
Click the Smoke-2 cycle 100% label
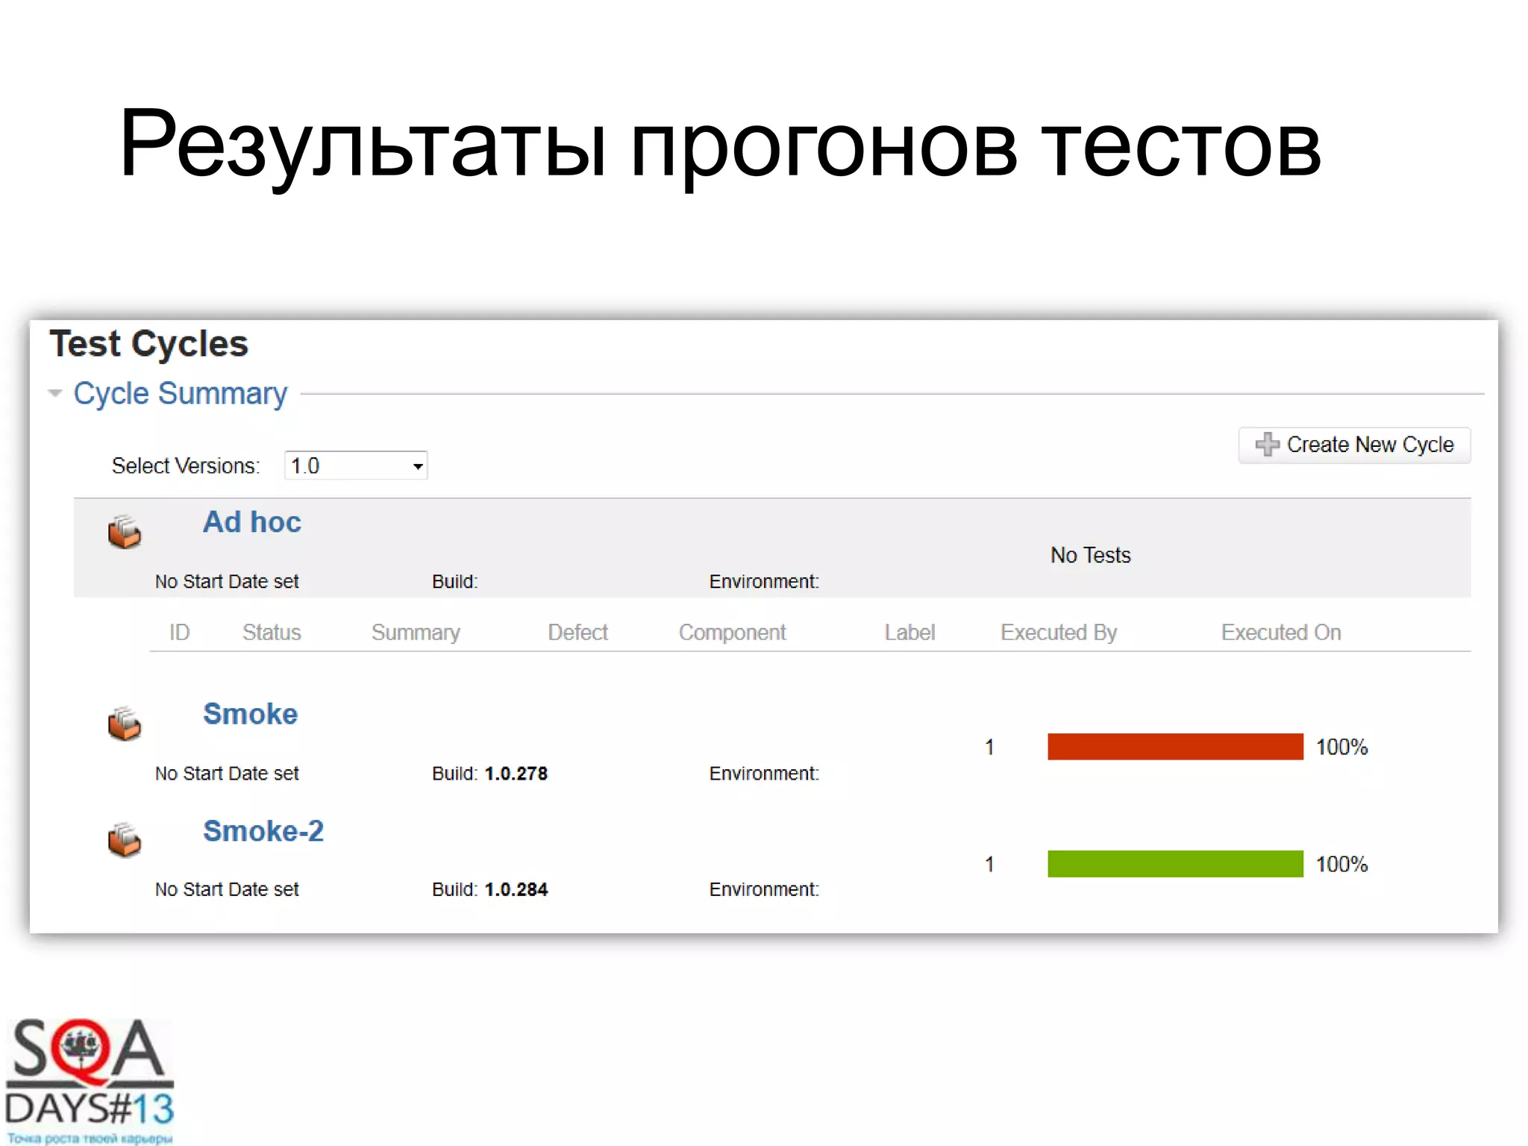[1341, 864]
